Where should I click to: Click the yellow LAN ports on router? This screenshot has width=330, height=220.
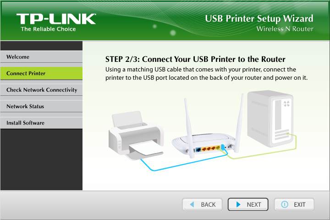coord(210,149)
